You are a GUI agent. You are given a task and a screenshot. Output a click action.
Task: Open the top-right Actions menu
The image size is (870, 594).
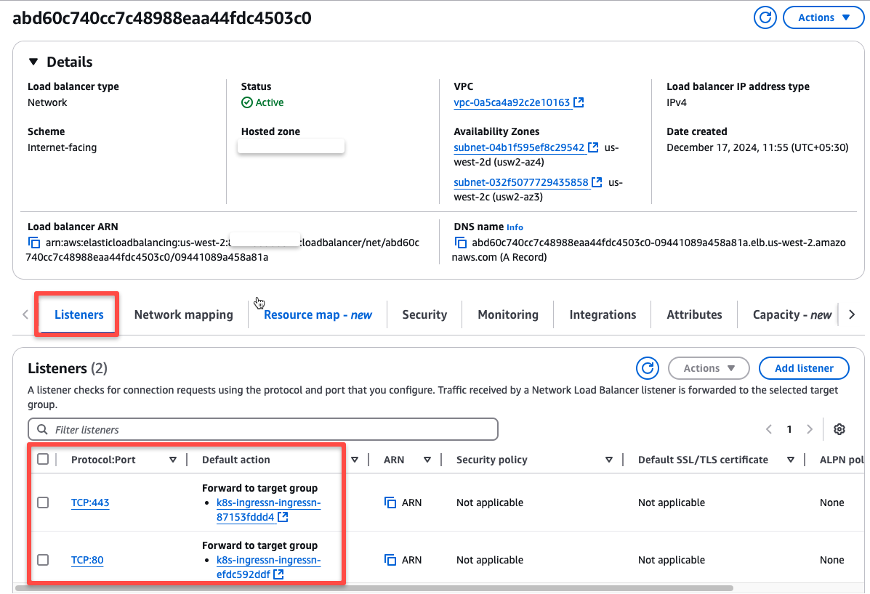coord(823,17)
